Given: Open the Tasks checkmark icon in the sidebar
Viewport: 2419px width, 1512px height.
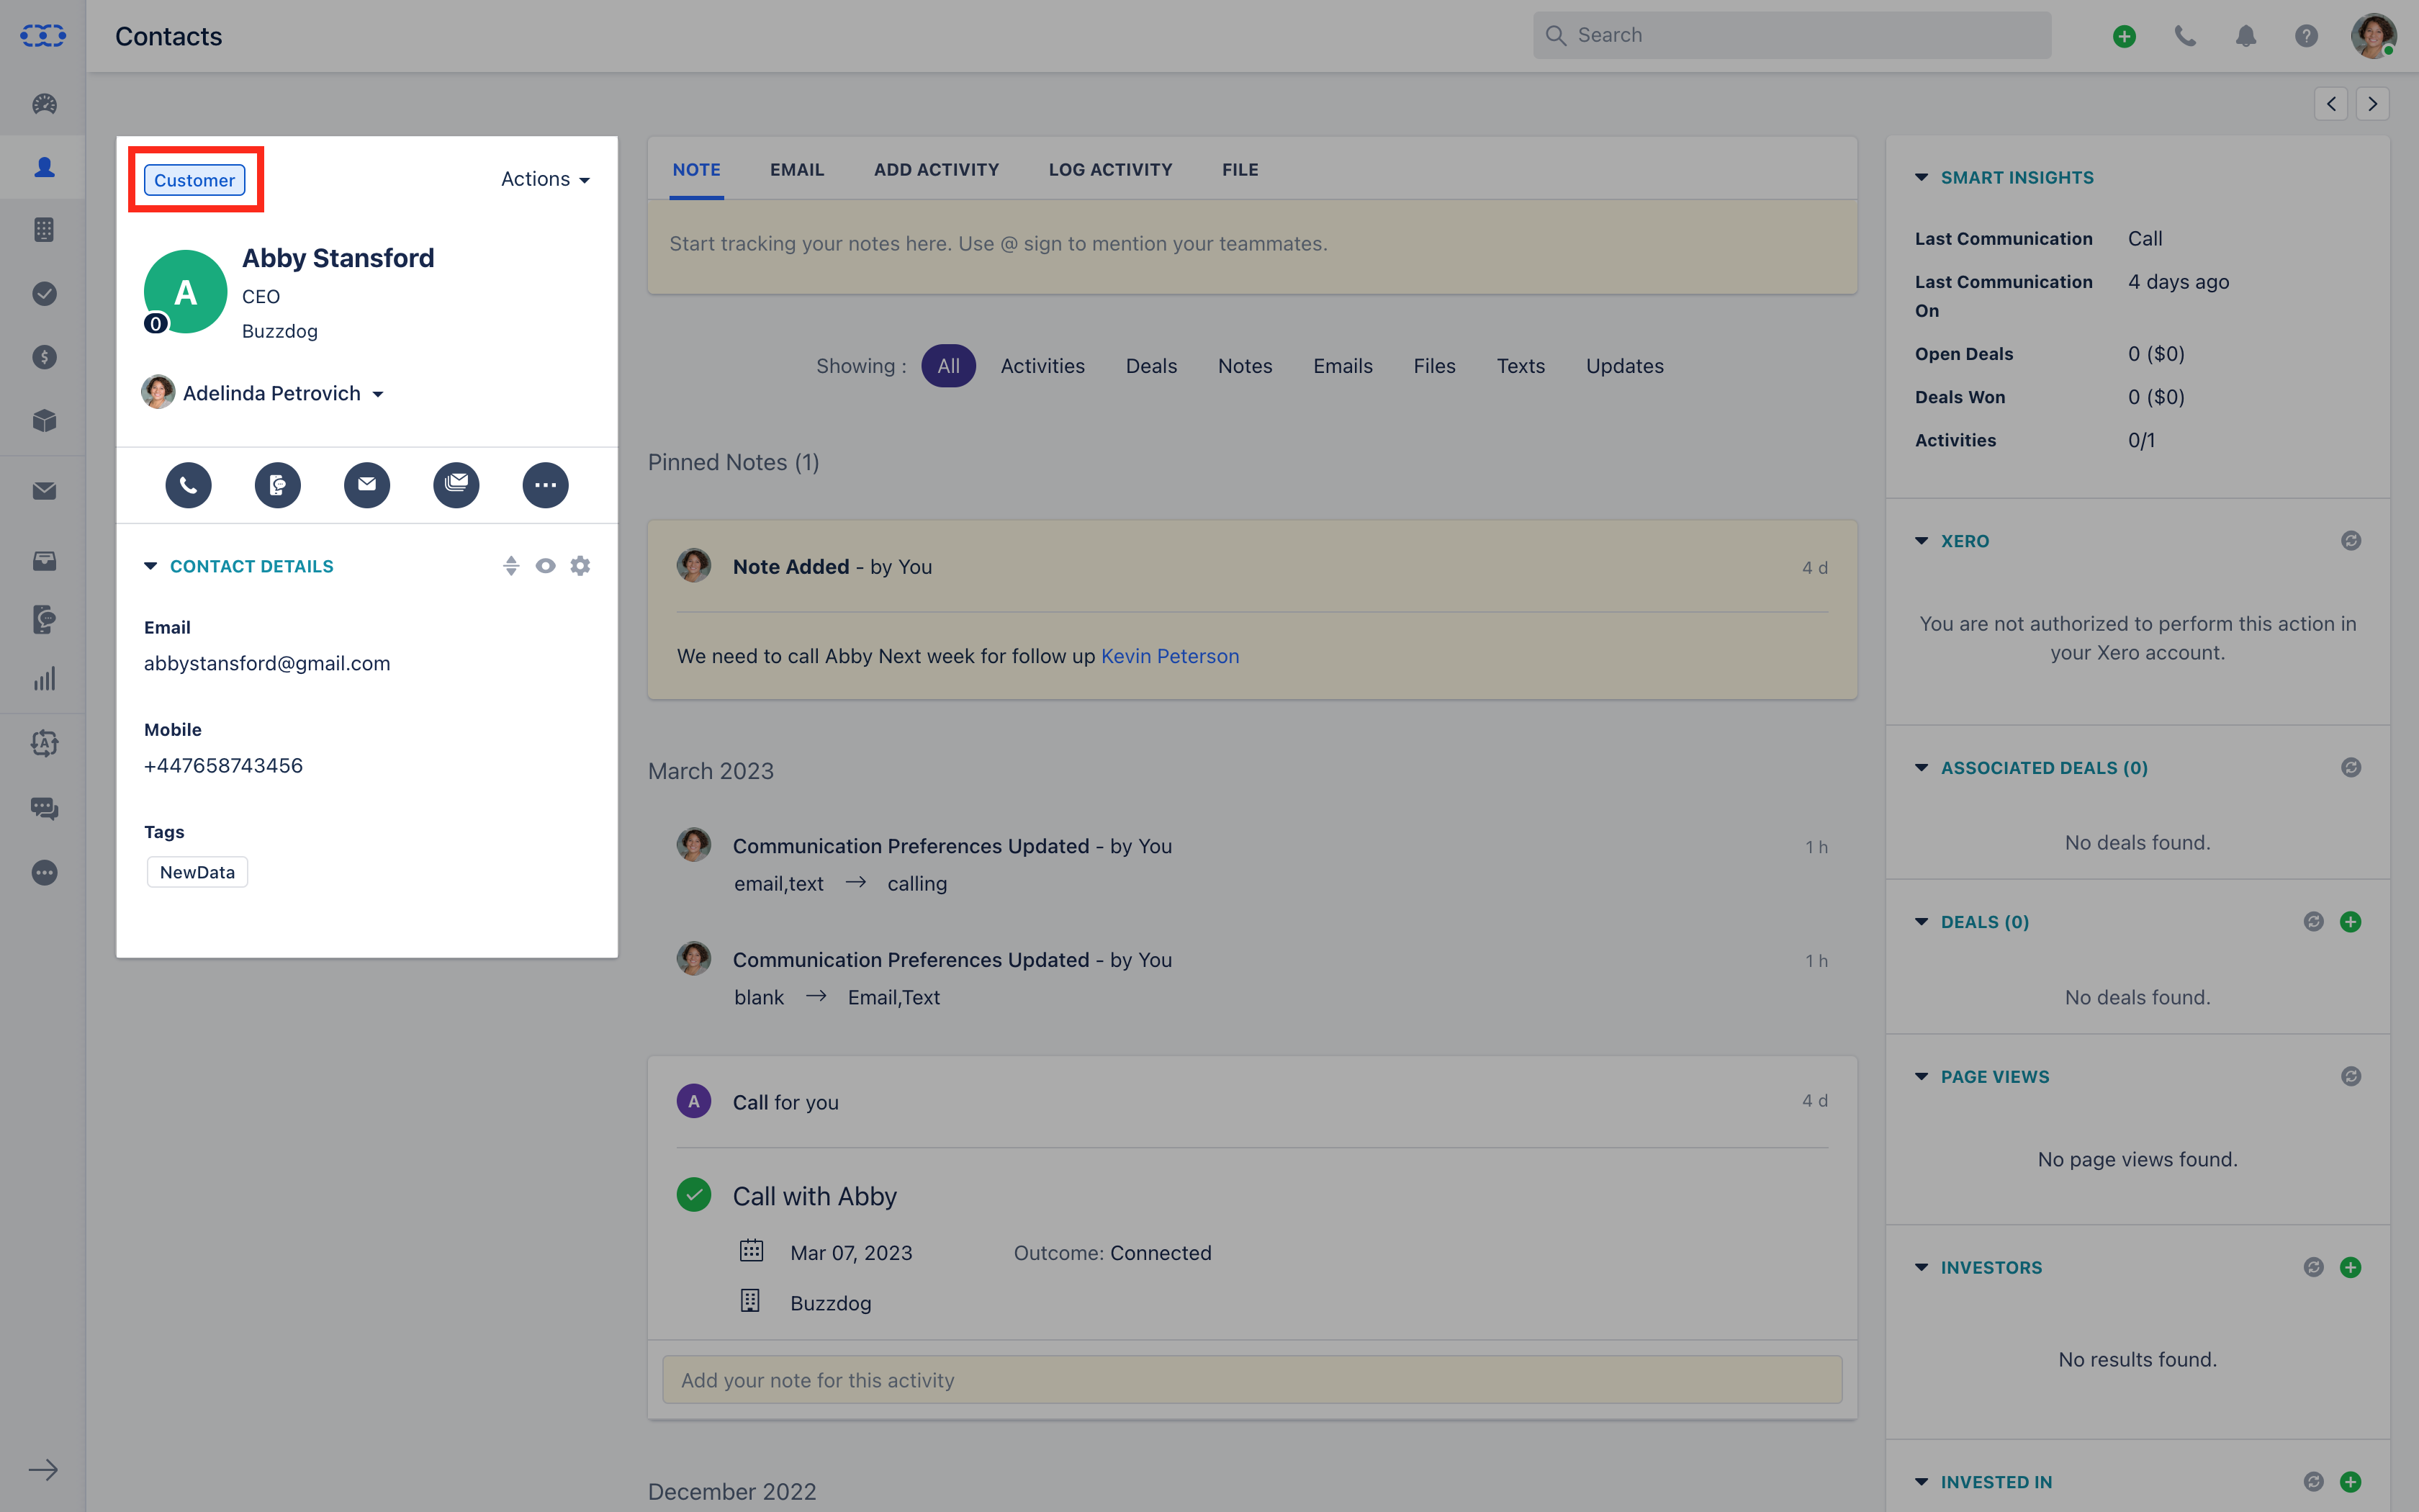Looking at the screenshot, I should [44, 294].
